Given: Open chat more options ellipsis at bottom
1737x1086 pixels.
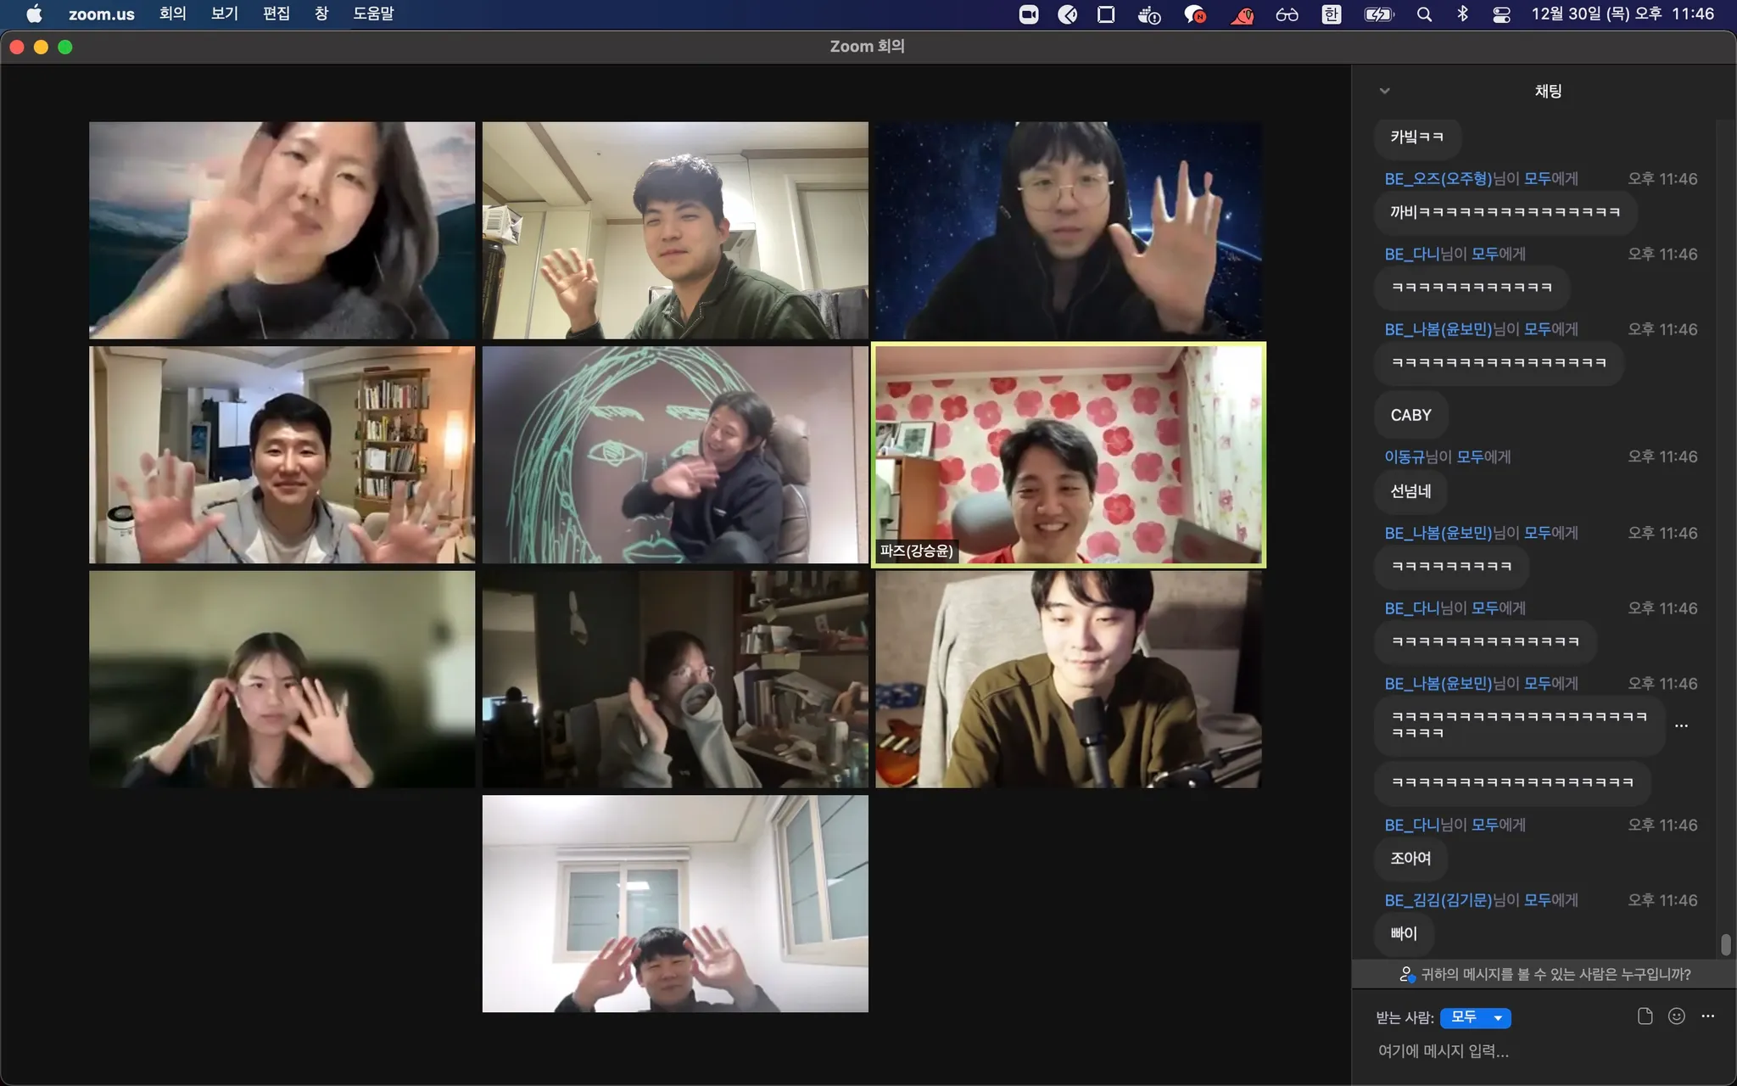Looking at the screenshot, I should [1707, 1016].
